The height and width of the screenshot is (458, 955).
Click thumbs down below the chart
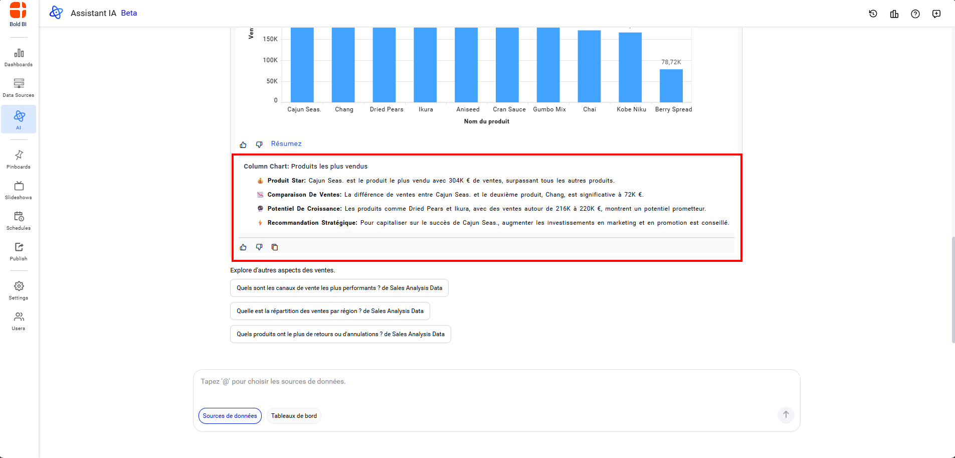pos(259,144)
